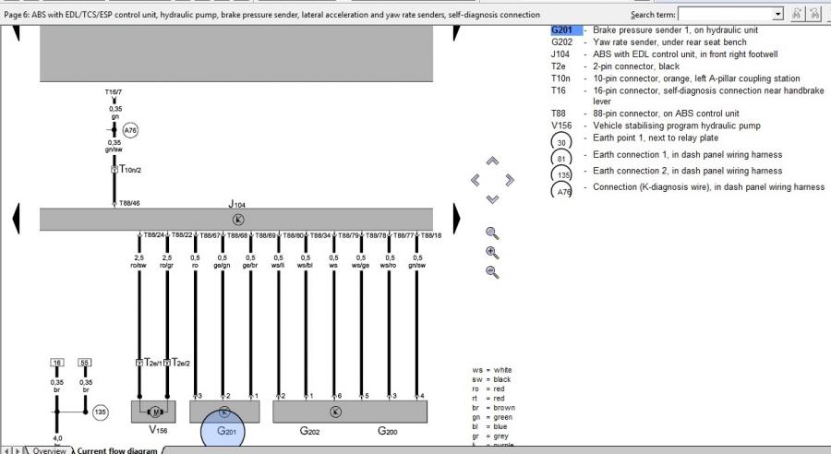Click the zoom in magnifier icon
Screen dimensions: 831x454
492,252
